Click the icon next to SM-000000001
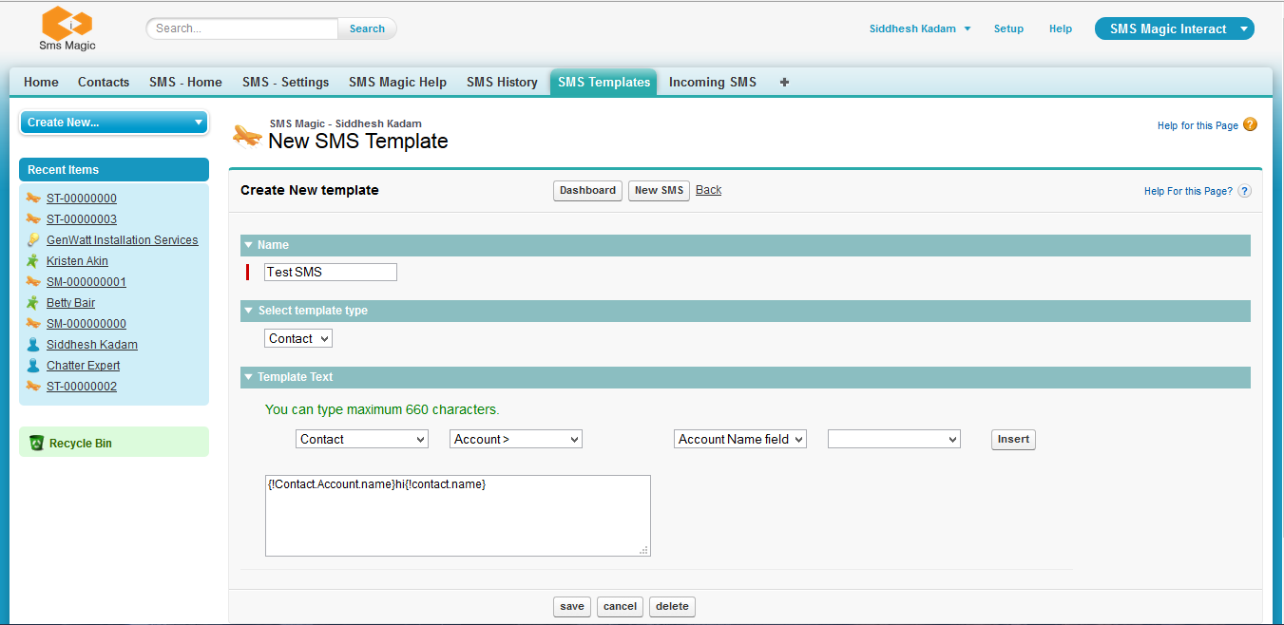This screenshot has height=625, width=1284. [x=33, y=282]
